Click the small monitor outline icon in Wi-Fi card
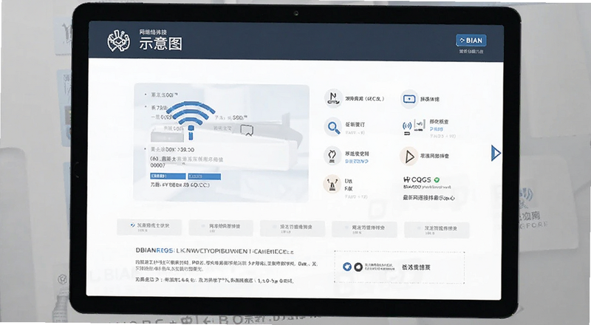 [x=247, y=130]
